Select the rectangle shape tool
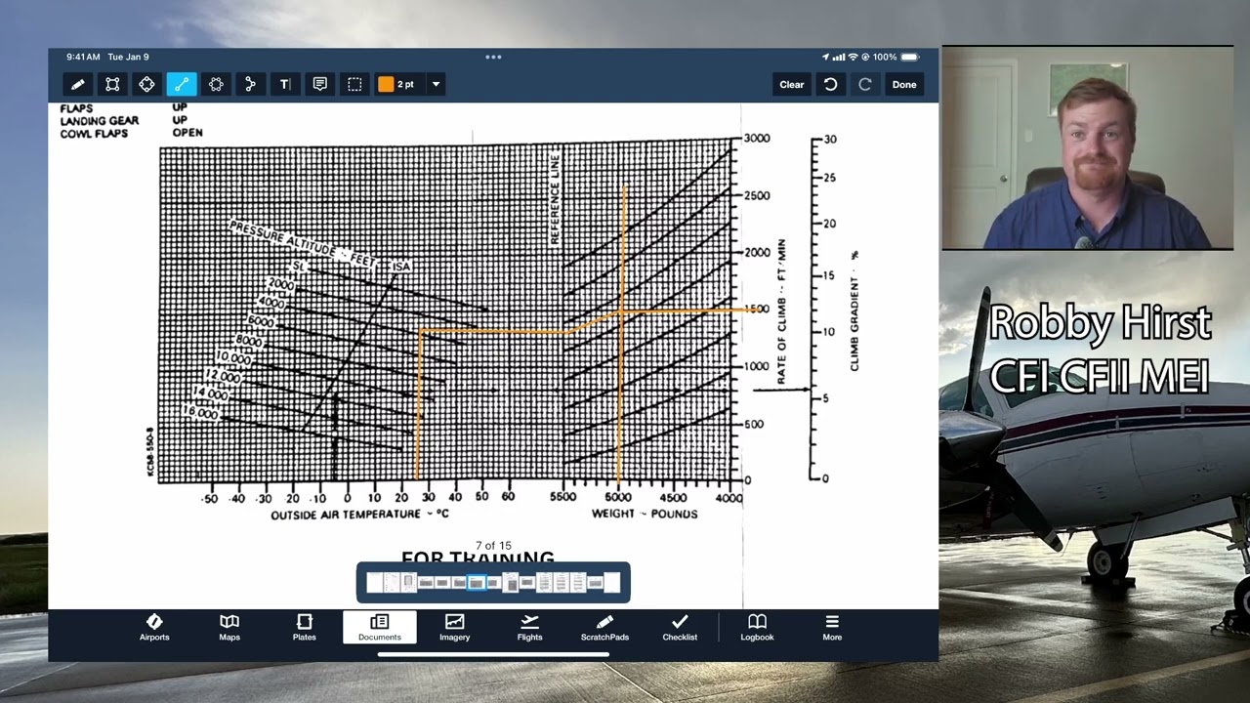Image resolution: width=1250 pixels, height=703 pixels. [x=112, y=84]
